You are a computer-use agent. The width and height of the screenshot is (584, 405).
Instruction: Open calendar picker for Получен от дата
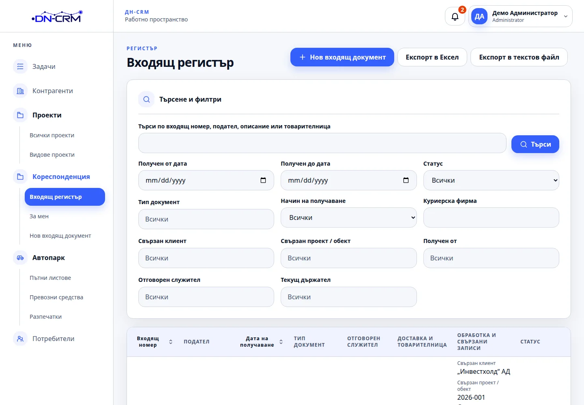pyautogui.click(x=263, y=180)
